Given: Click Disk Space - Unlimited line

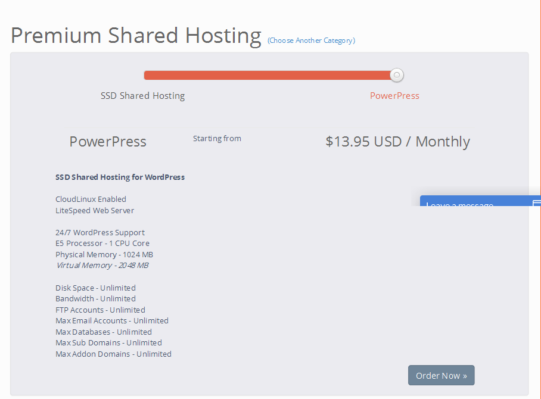Looking at the screenshot, I should (95, 288).
